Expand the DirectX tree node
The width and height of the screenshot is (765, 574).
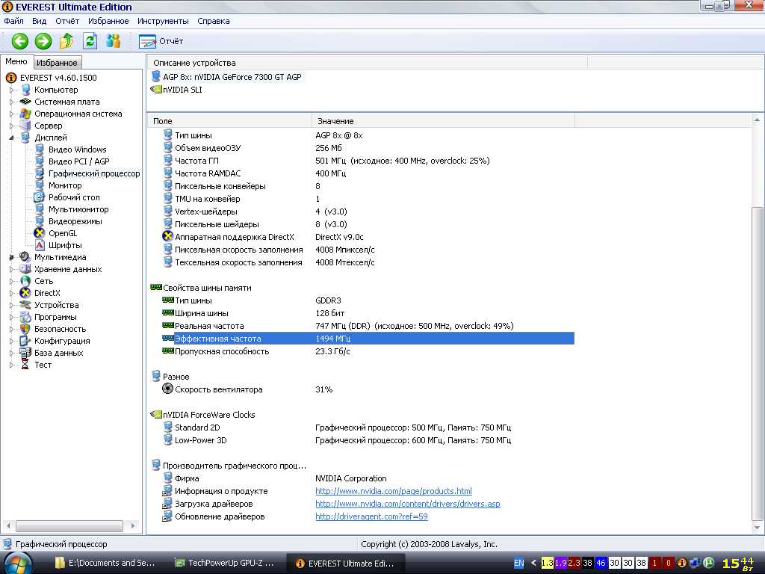click(11, 293)
